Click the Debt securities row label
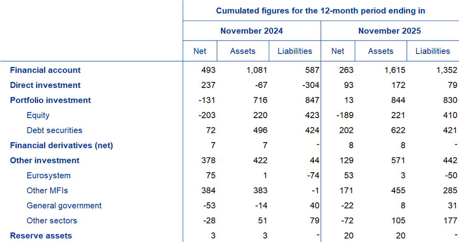The height and width of the screenshot is (242, 459). tap(54, 130)
